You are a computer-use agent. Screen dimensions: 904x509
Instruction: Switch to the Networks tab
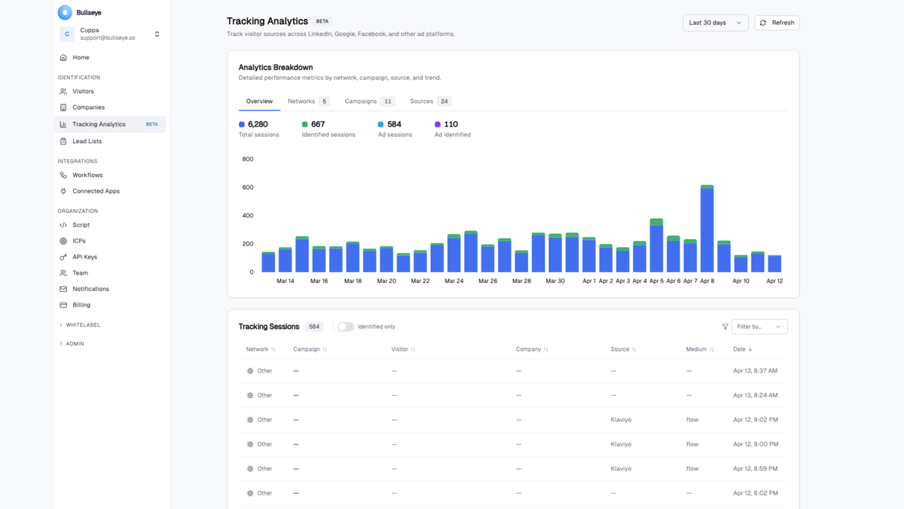[x=303, y=101]
